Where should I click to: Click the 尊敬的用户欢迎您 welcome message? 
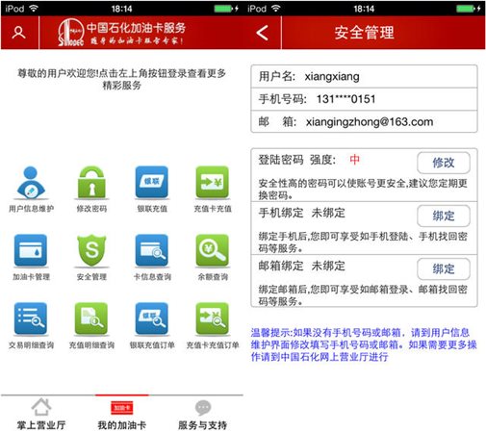click(x=121, y=79)
